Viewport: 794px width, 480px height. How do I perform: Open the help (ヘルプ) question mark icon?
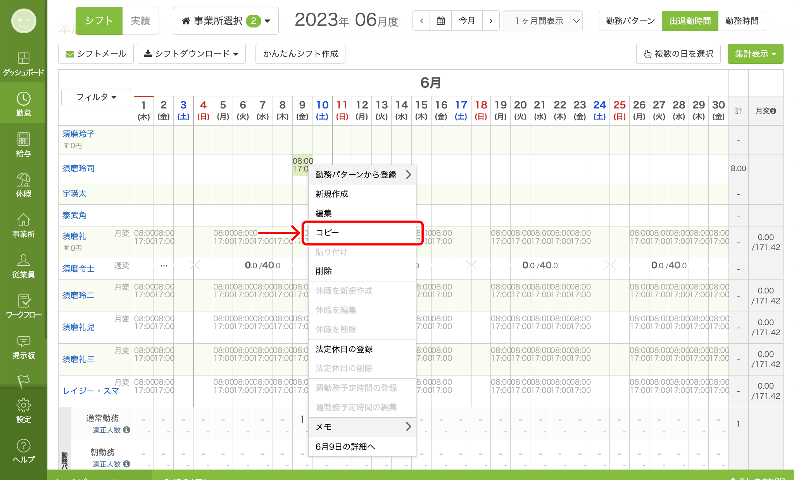23,446
